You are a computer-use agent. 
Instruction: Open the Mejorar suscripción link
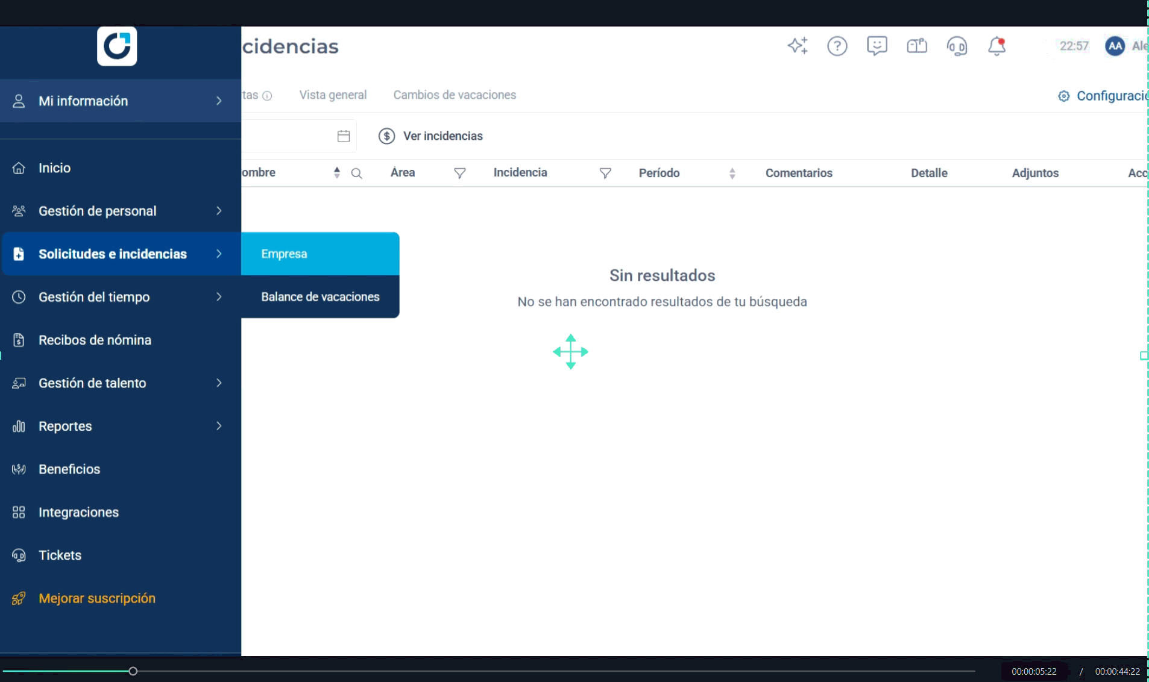pos(96,598)
